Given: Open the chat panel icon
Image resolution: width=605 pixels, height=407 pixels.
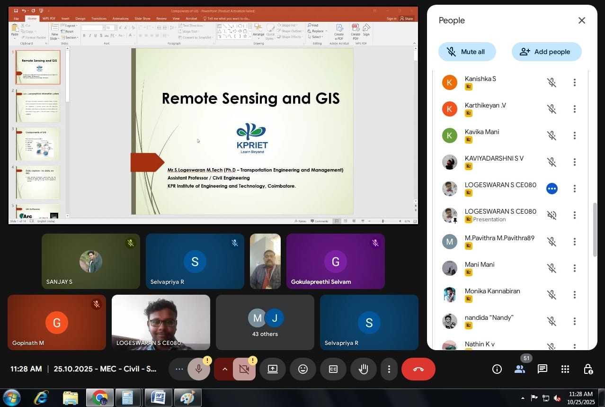Looking at the screenshot, I should tap(542, 369).
